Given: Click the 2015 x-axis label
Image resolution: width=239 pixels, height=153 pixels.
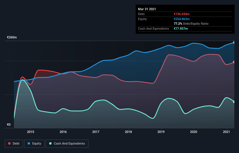Looking at the screenshot, I should tap(31, 132).
